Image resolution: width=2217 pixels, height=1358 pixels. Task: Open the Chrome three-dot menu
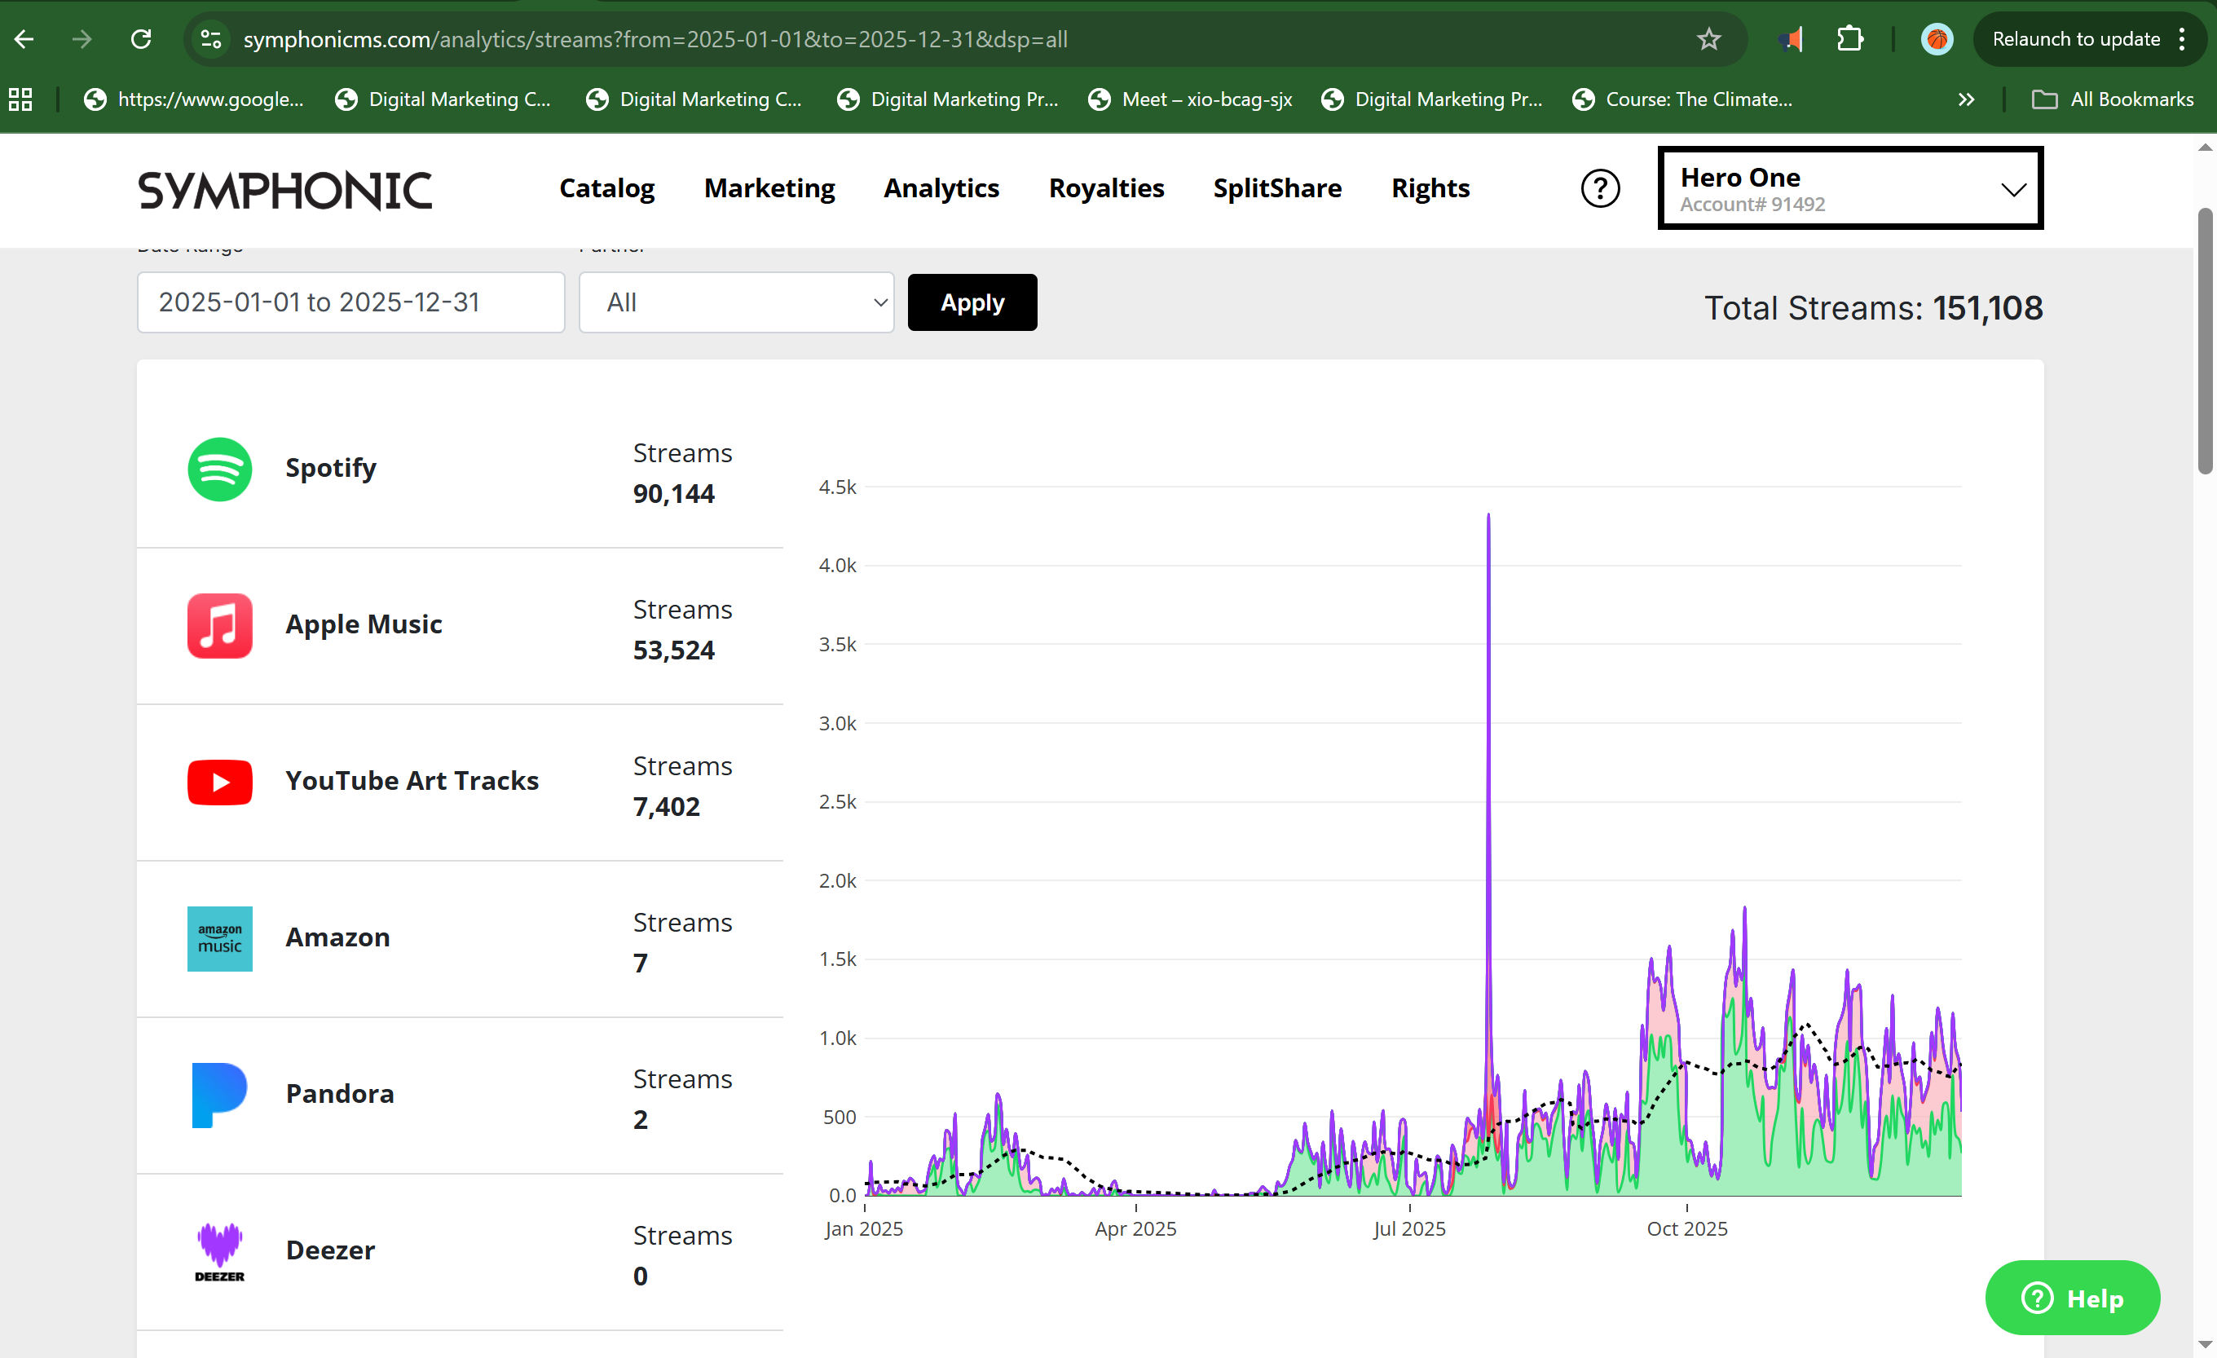click(2182, 38)
